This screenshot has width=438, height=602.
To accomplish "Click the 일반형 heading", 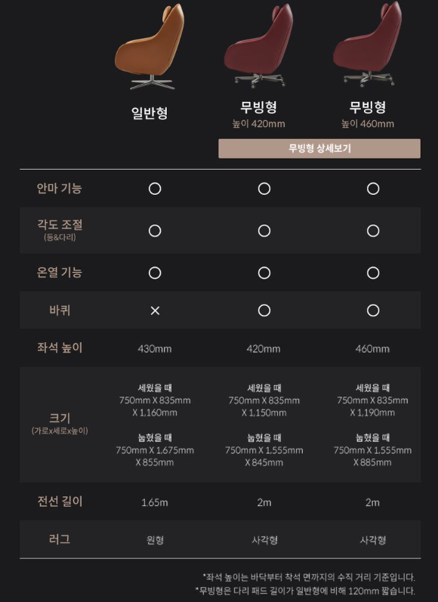I will pos(150,113).
